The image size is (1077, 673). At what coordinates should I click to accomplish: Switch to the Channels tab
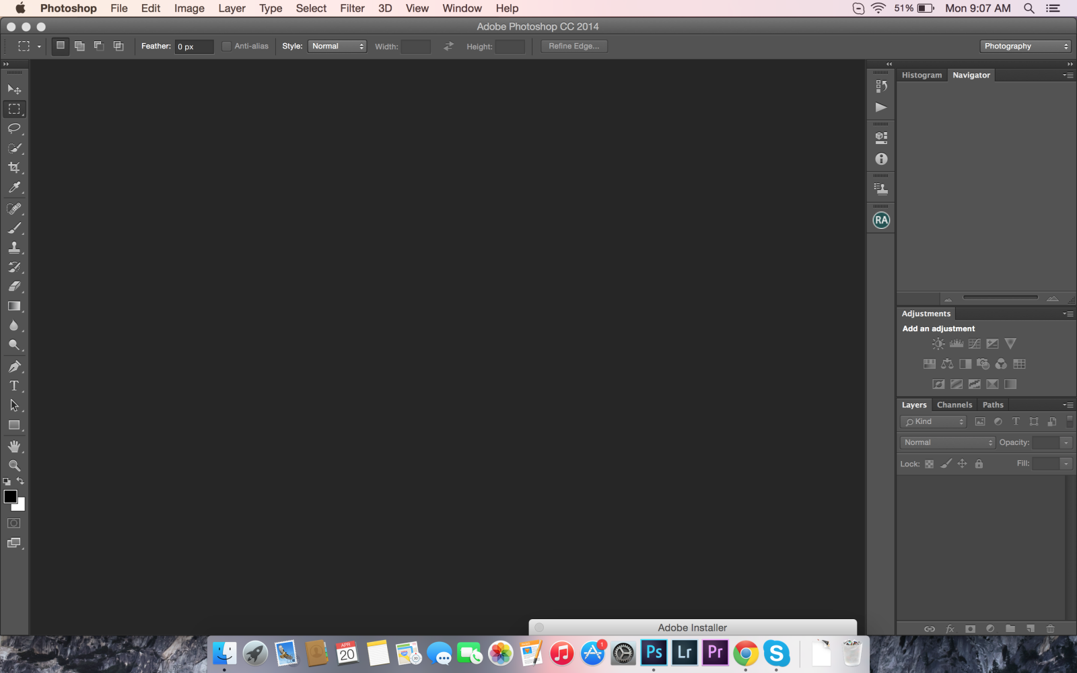(x=954, y=405)
